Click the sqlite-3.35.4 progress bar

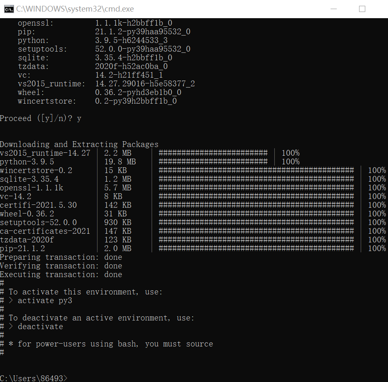tap(256, 179)
